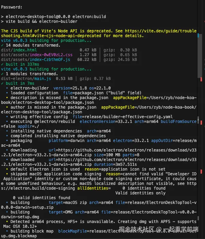Click 'building target=DMG' log line

pyautogui.click(x=99, y=214)
